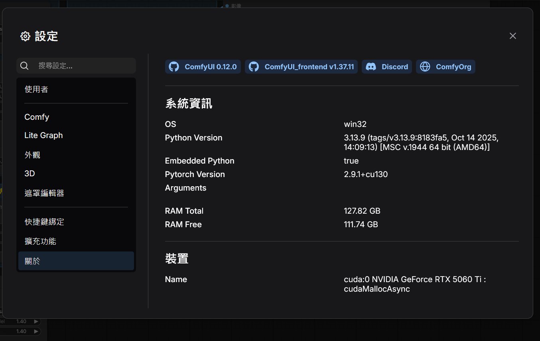Switch to the Lite Graph settings

[43, 135]
